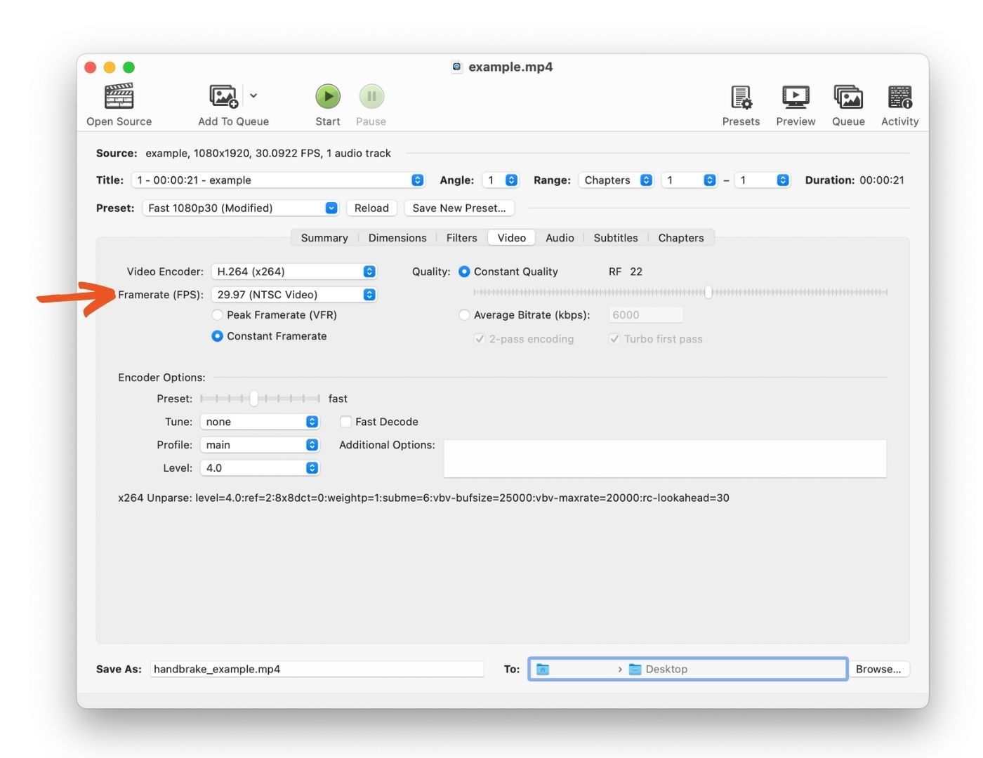Open the Subtitles tab
This screenshot has height=758, width=983.
(x=615, y=237)
